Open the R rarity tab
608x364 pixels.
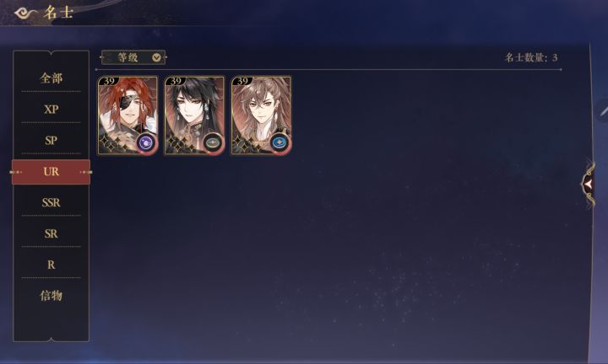pyautogui.click(x=52, y=265)
